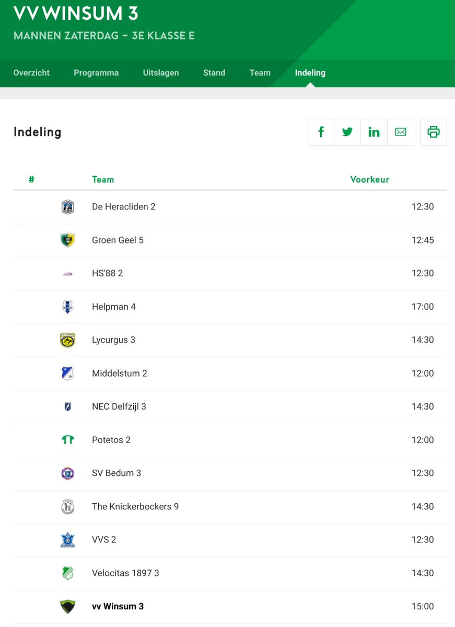
Task: Click Velocitas 1897 3 club logo
Action: (67, 573)
